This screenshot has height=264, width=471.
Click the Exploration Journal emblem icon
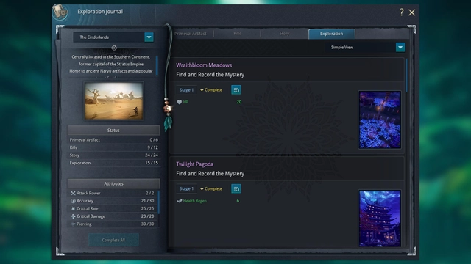coord(60,12)
